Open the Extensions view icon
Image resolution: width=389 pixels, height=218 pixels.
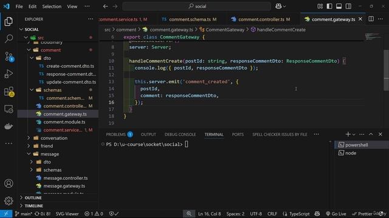point(9,91)
